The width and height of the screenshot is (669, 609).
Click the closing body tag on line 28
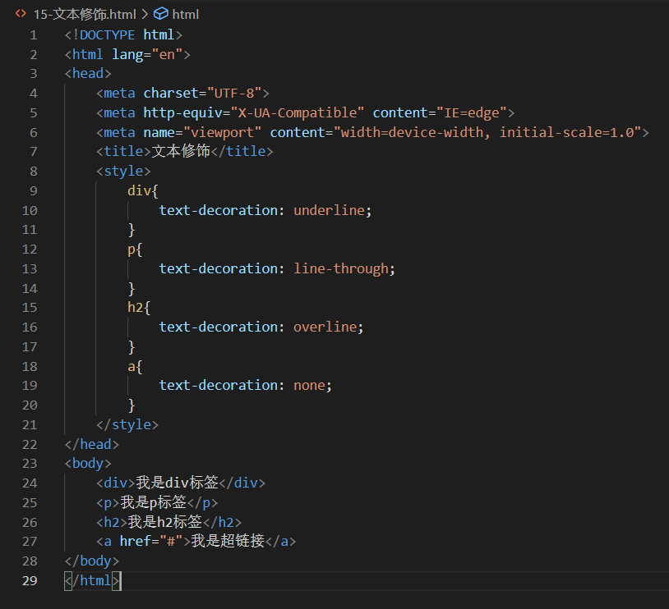click(92, 561)
